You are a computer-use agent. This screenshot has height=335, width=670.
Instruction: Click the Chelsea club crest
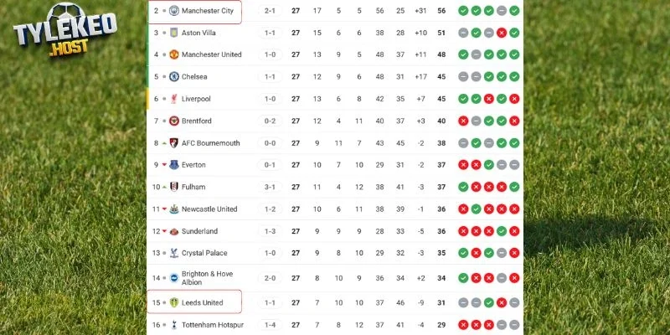(174, 76)
